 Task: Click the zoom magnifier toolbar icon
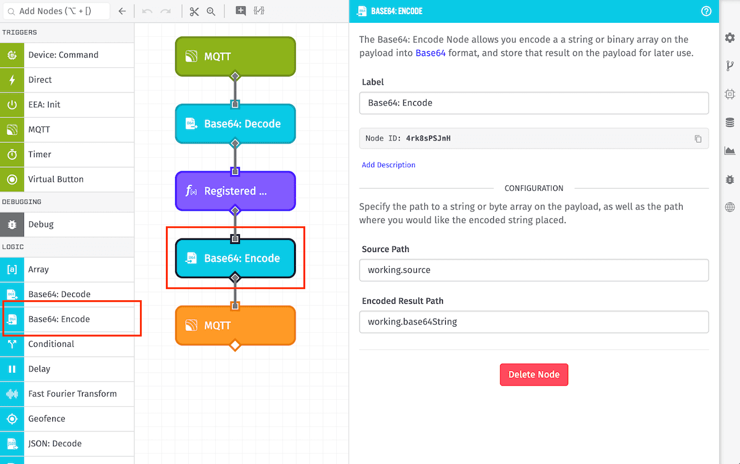[x=211, y=11]
